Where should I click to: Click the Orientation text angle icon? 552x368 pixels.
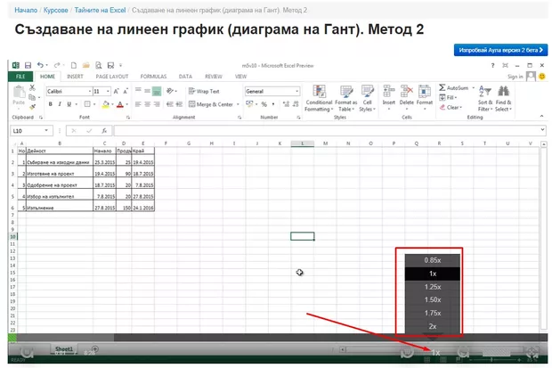click(170, 91)
